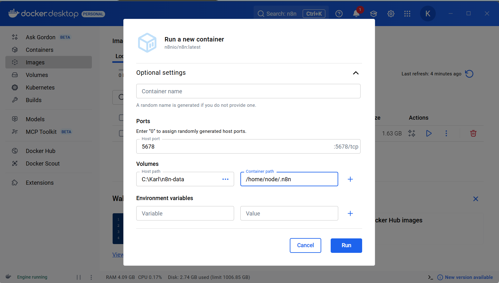Click the Host path field with C:\Karl\n8n-data

185,179
